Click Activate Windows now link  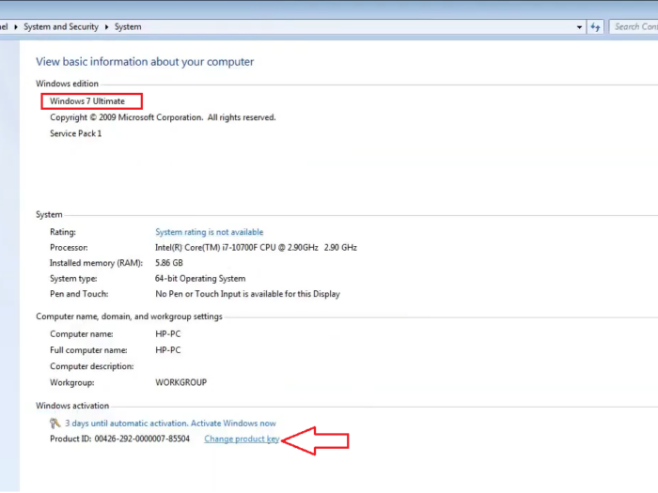(233, 424)
